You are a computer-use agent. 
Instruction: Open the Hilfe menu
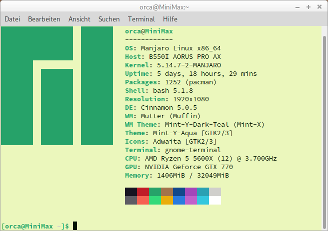click(x=170, y=19)
